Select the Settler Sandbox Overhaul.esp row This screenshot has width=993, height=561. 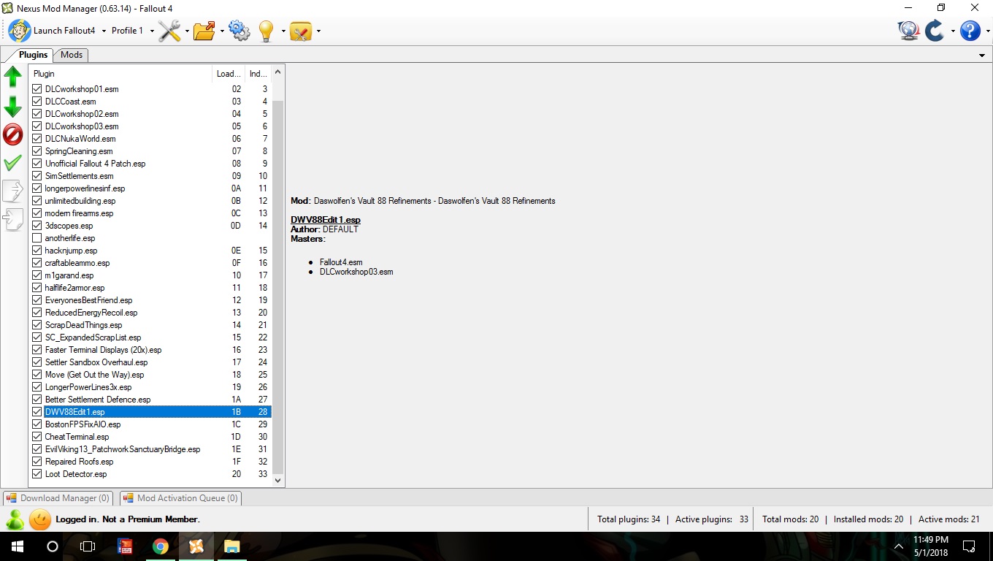click(x=150, y=362)
